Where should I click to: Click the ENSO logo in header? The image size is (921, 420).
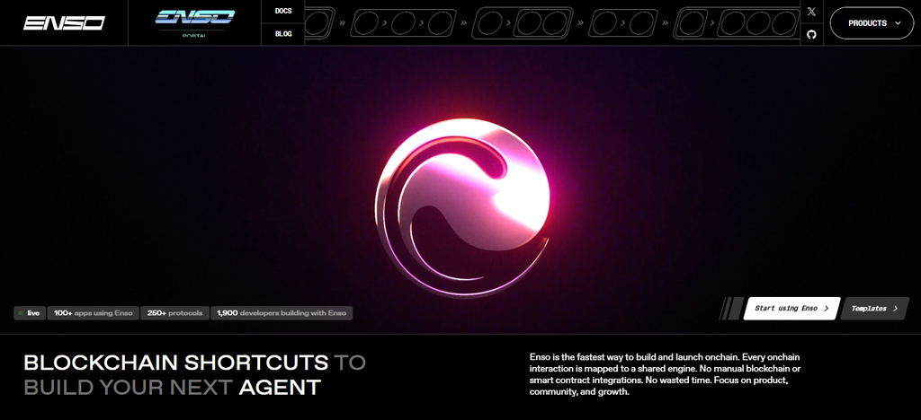pos(64,22)
